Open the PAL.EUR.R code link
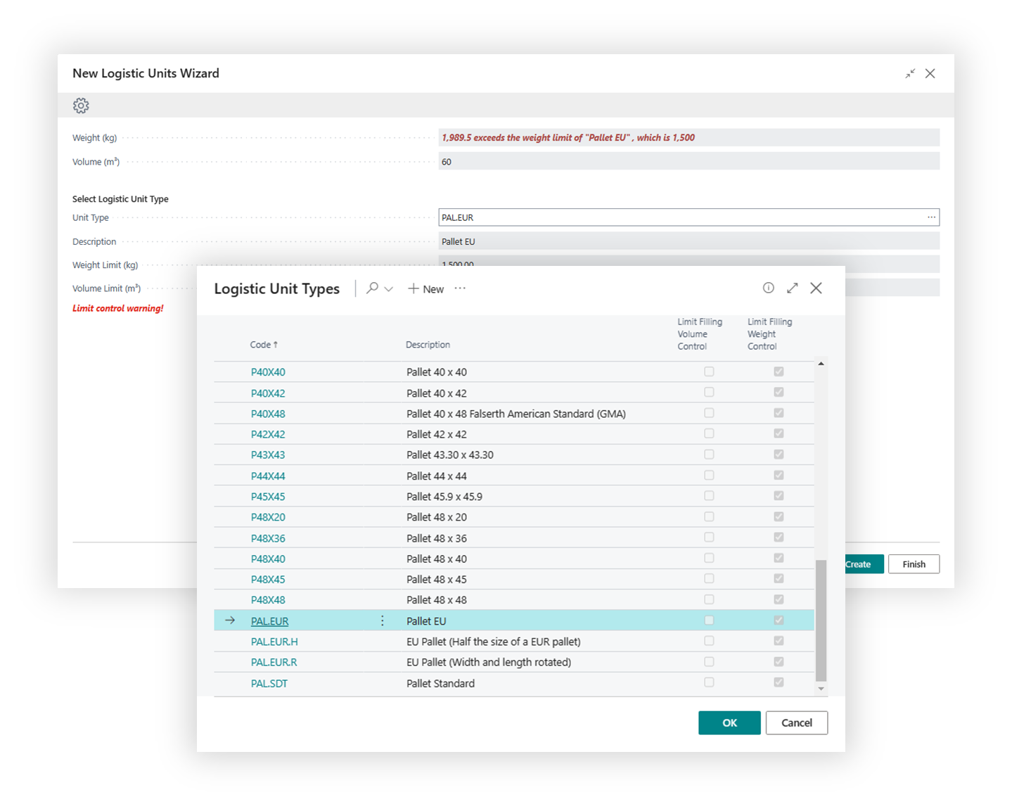 [274, 662]
